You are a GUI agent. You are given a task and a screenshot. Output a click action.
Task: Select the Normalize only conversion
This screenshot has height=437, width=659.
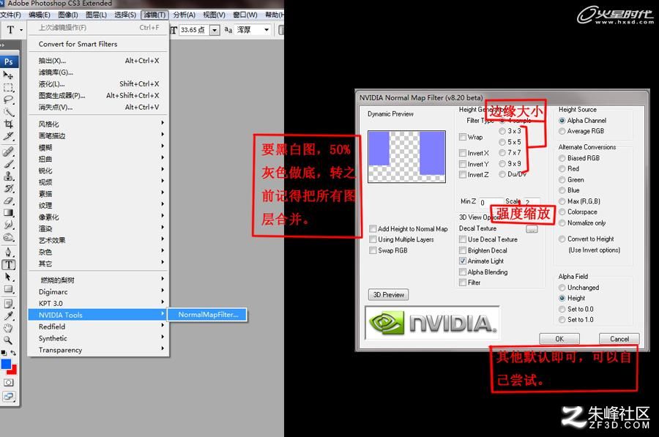(x=562, y=223)
